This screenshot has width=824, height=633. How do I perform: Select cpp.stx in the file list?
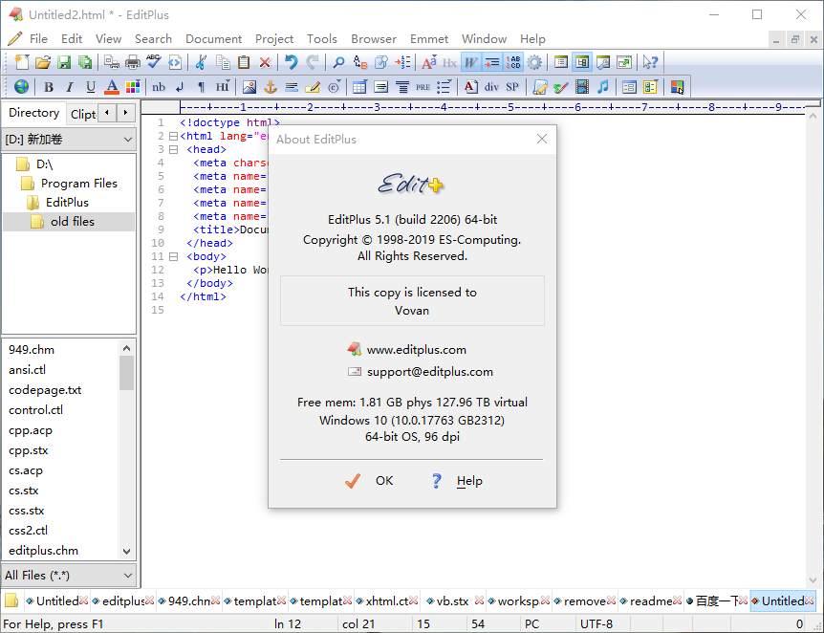coord(29,450)
